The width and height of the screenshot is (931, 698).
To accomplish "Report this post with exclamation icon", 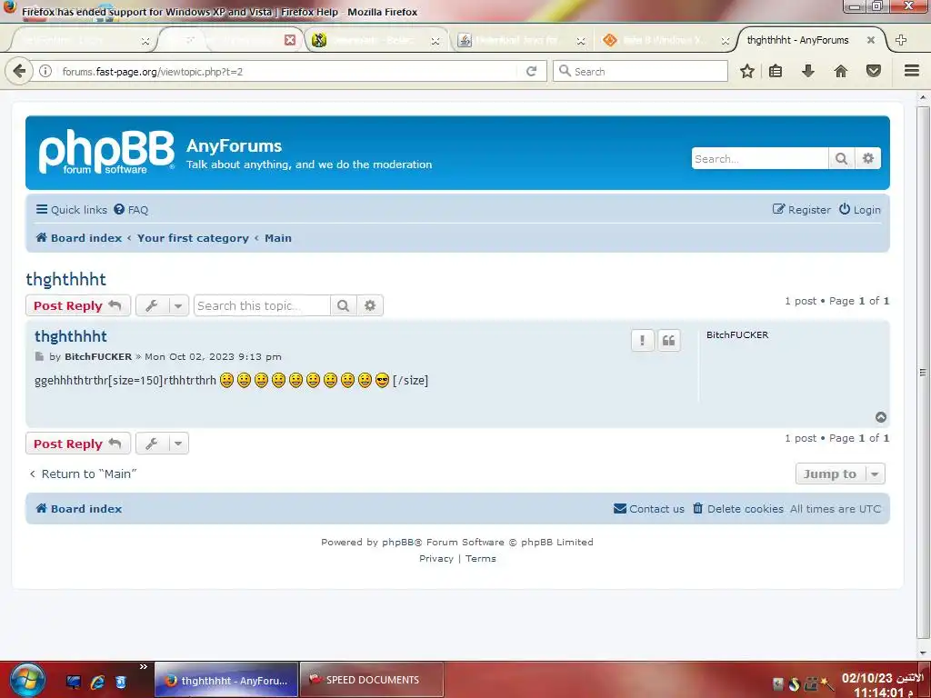I will coord(642,341).
